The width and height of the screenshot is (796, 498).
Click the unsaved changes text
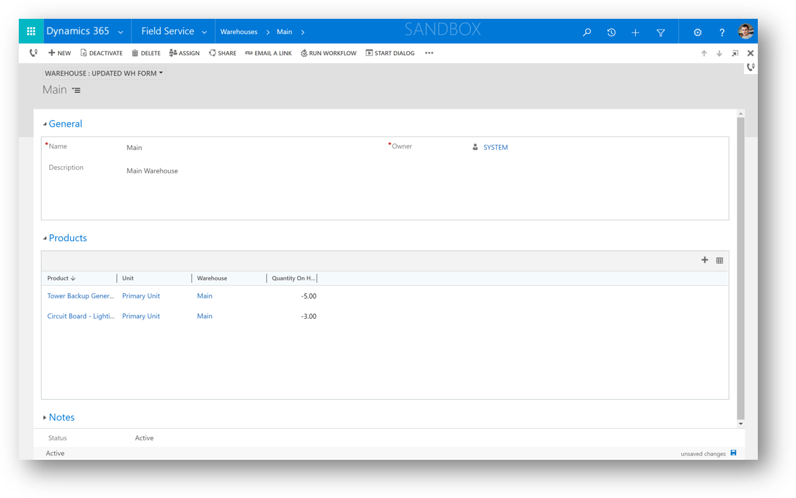pos(703,454)
